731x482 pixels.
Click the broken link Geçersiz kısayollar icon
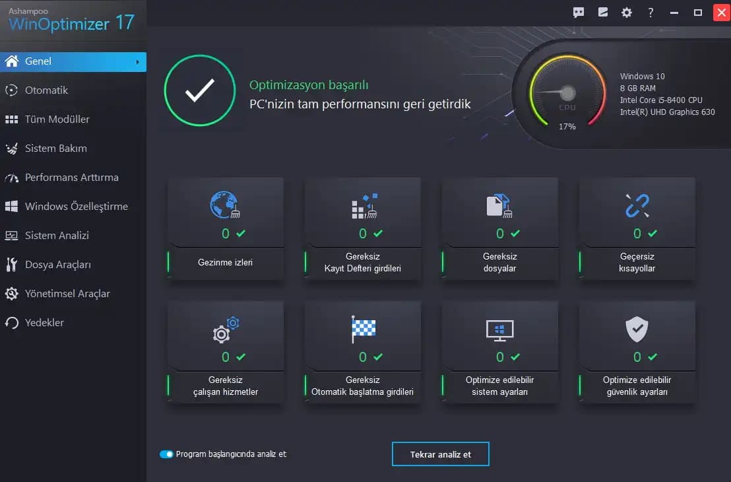pos(637,205)
